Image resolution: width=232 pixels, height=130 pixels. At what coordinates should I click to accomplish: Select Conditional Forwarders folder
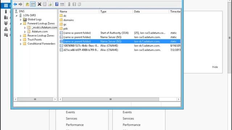point(41,44)
